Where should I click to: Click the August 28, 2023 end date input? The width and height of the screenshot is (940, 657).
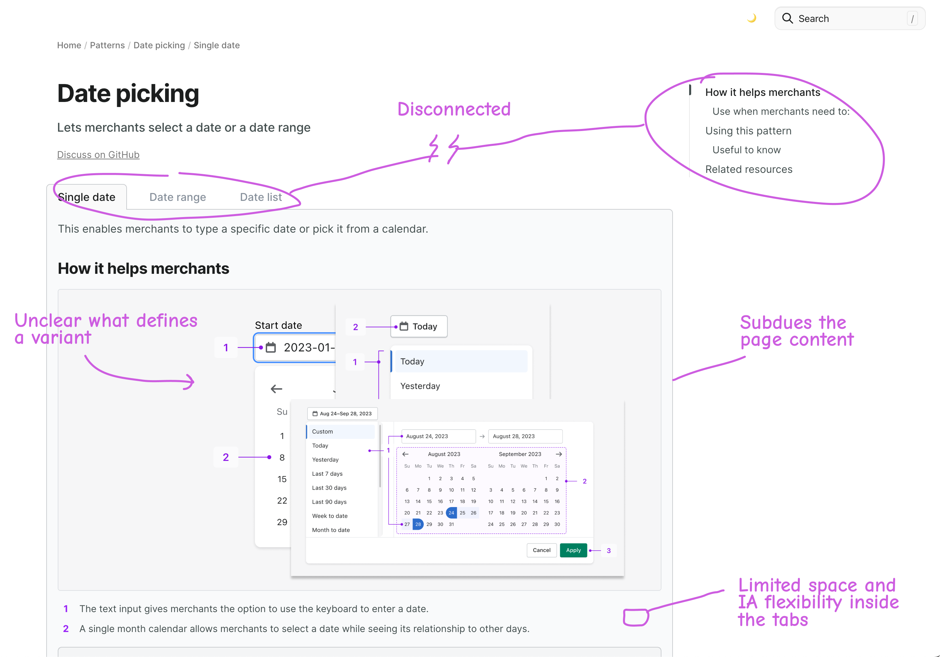(525, 436)
